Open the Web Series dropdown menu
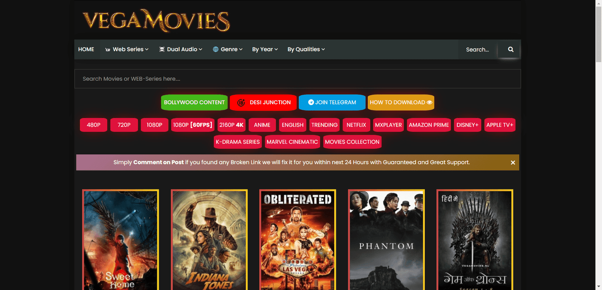Image resolution: width=602 pixels, height=290 pixels. click(x=127, y=49)
